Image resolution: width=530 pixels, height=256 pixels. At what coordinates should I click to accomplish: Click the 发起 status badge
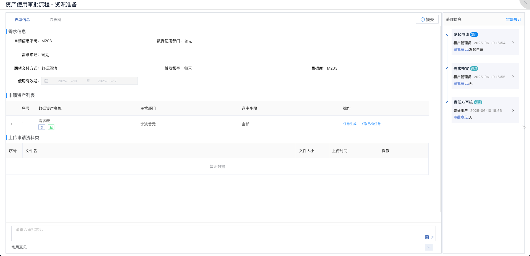tap(474, 35)
